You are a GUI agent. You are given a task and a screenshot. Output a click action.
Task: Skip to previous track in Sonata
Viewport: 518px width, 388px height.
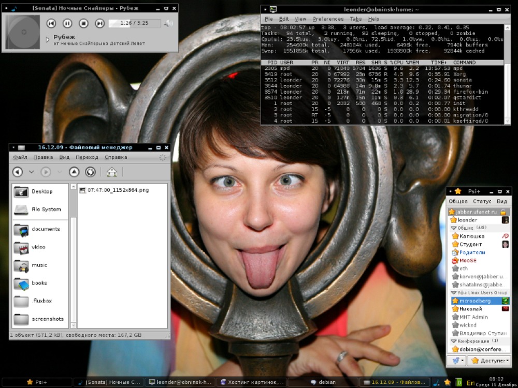coord(51,23)
